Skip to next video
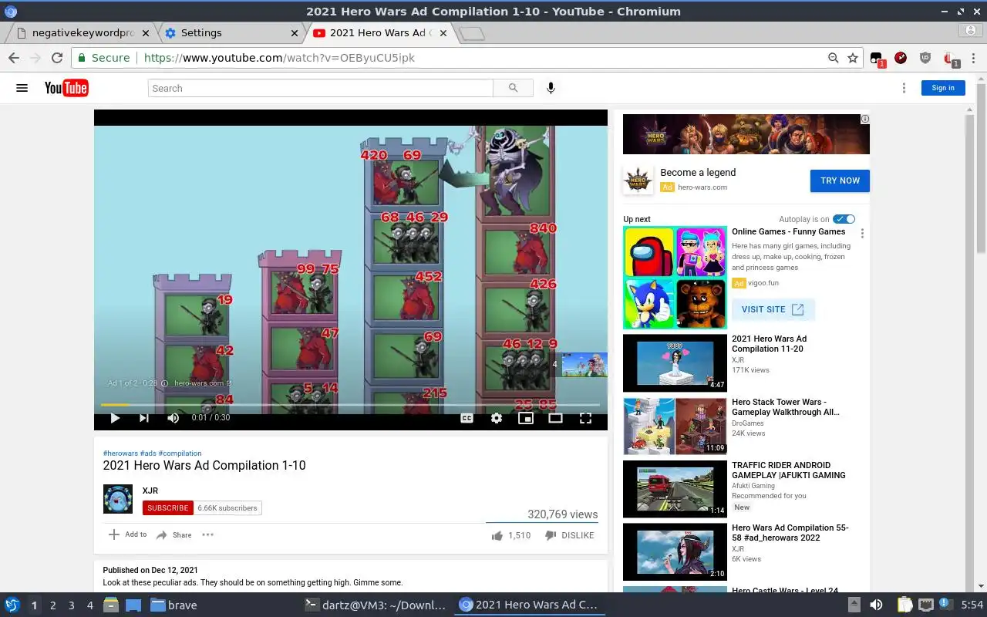Image resolution: width=987 pixels, height=617 pixels. pos(144,418)
